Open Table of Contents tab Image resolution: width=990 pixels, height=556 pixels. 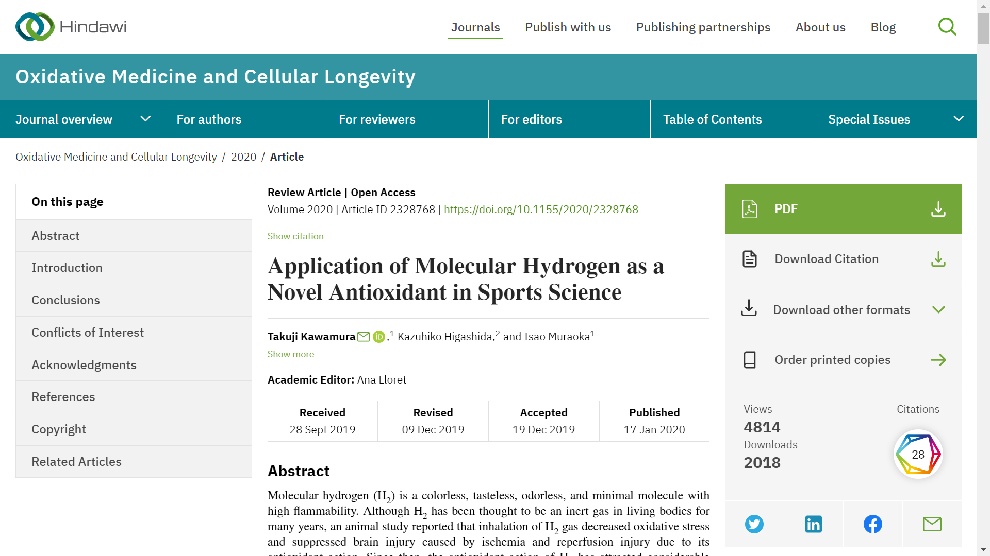click(712, 119)
